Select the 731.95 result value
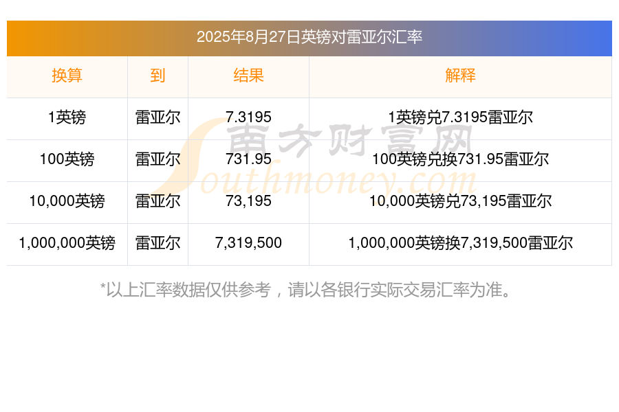 248,159
